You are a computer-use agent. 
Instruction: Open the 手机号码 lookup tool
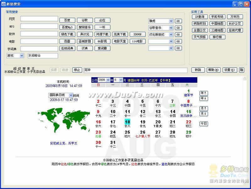click(x=217, y=17)
